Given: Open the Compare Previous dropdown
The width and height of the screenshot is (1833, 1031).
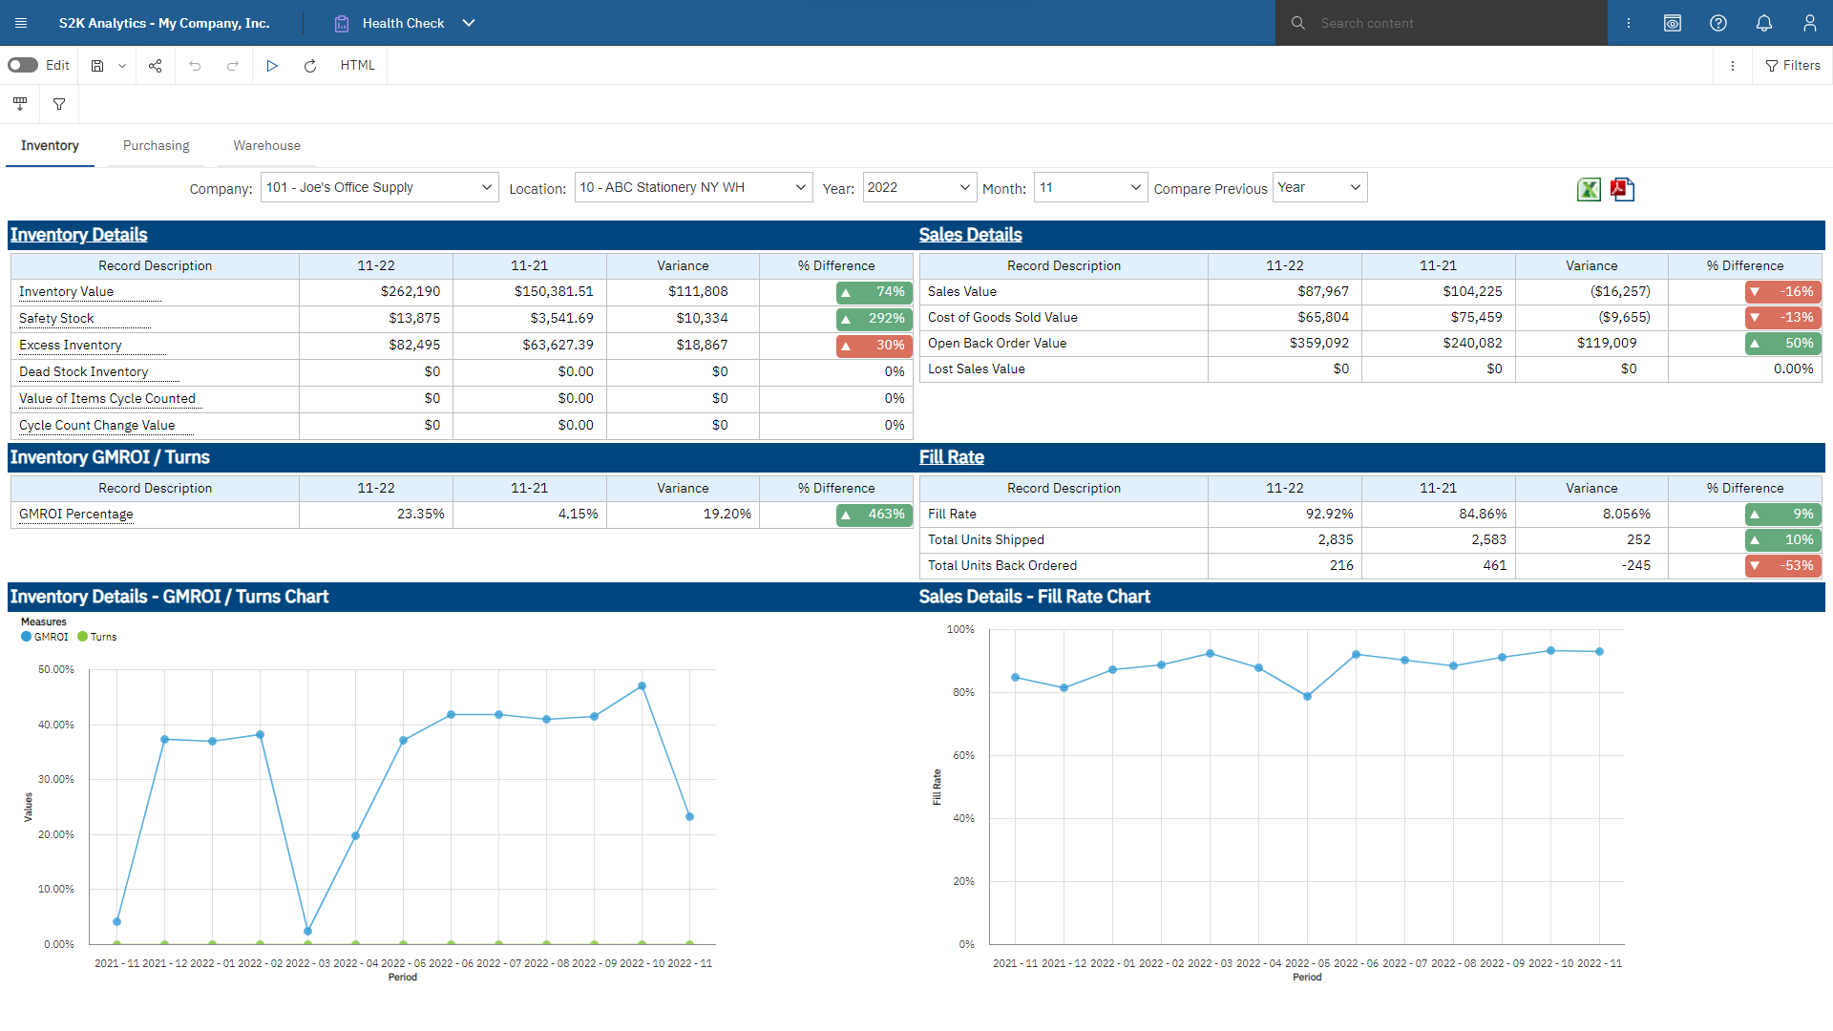Looking at the screenshot, I should click(x=1318, y=187).
